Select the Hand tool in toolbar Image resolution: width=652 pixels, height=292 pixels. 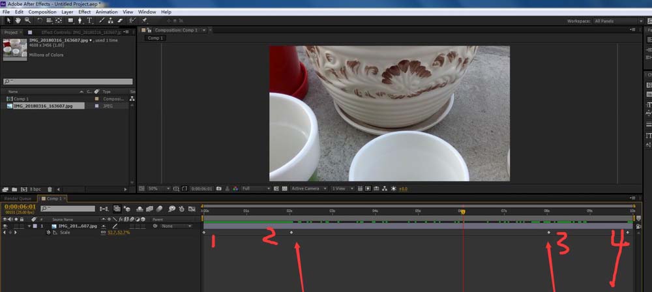(18, 20)
